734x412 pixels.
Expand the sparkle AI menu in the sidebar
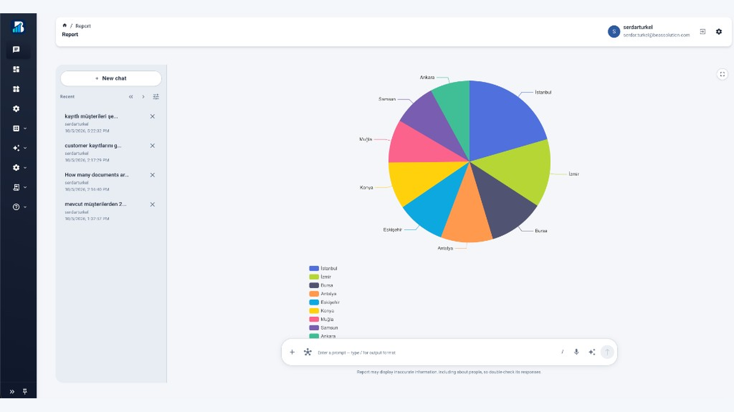[19, 148]
